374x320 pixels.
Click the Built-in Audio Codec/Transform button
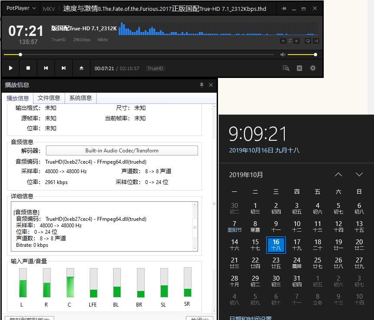[122, 150]
